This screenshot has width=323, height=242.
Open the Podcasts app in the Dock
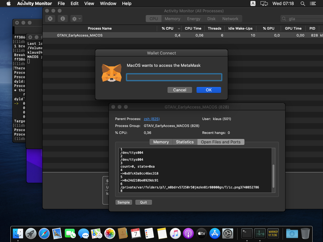tap(188, 233)
